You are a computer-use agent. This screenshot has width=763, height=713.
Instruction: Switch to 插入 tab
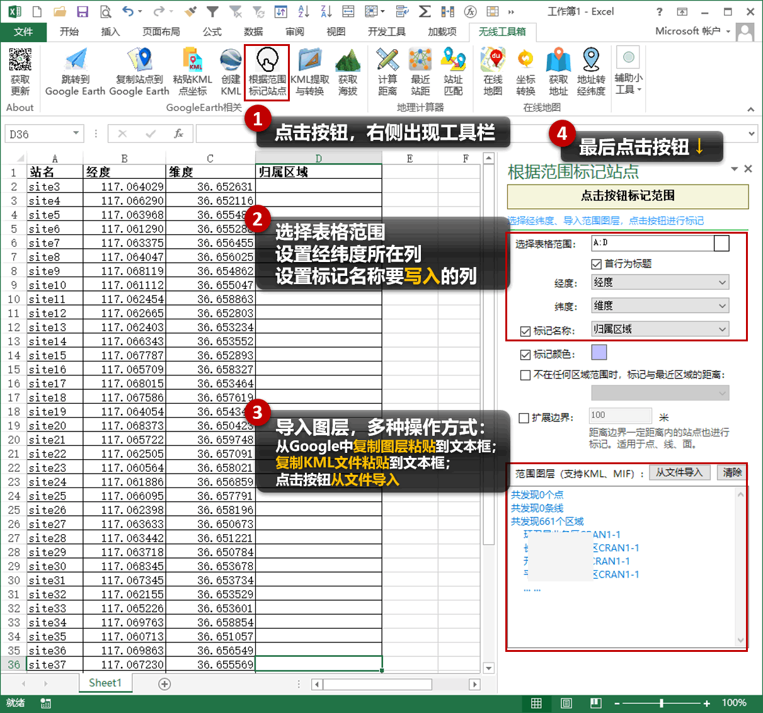pyautogui.click(x=110, y=31)
